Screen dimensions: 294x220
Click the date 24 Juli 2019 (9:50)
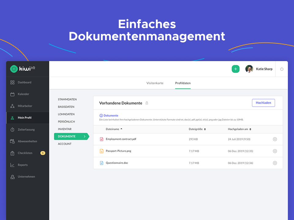(x=239, y=139)
